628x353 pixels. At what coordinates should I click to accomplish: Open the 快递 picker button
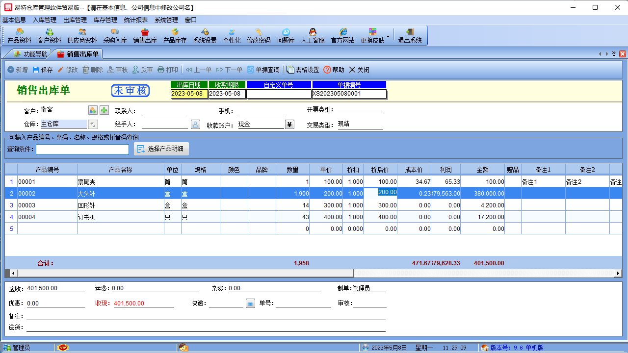pos(250,303)
